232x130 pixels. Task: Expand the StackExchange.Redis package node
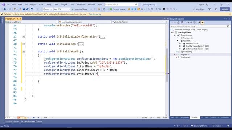click(x=180, y=46)
